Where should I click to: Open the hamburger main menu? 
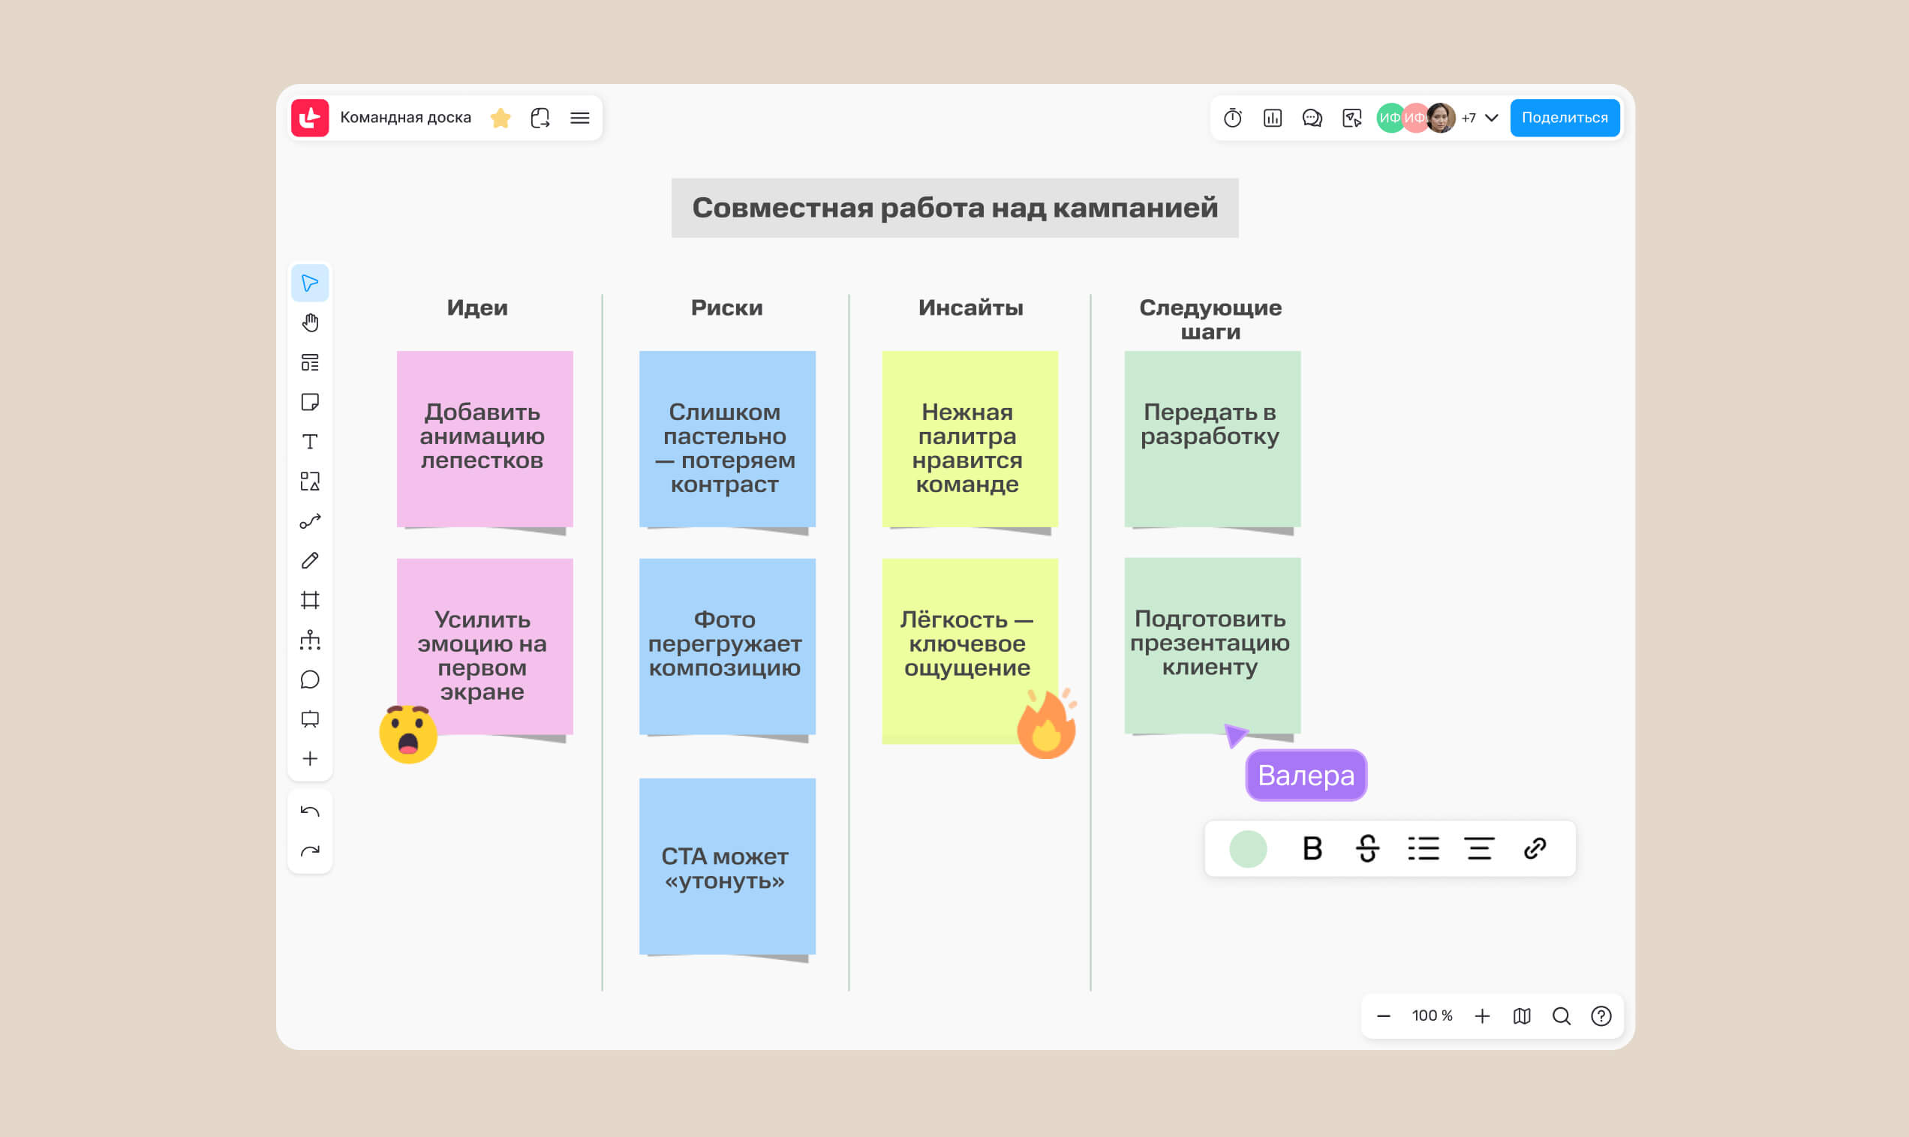[x=579, y=118]
